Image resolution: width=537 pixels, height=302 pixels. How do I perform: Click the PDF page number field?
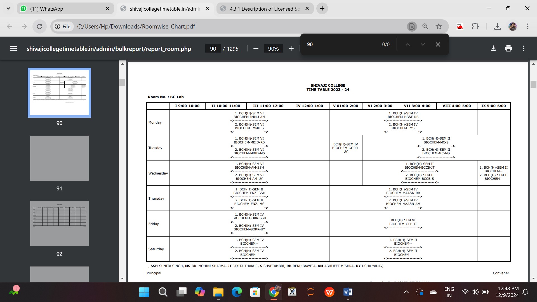(x=213, y=49)
